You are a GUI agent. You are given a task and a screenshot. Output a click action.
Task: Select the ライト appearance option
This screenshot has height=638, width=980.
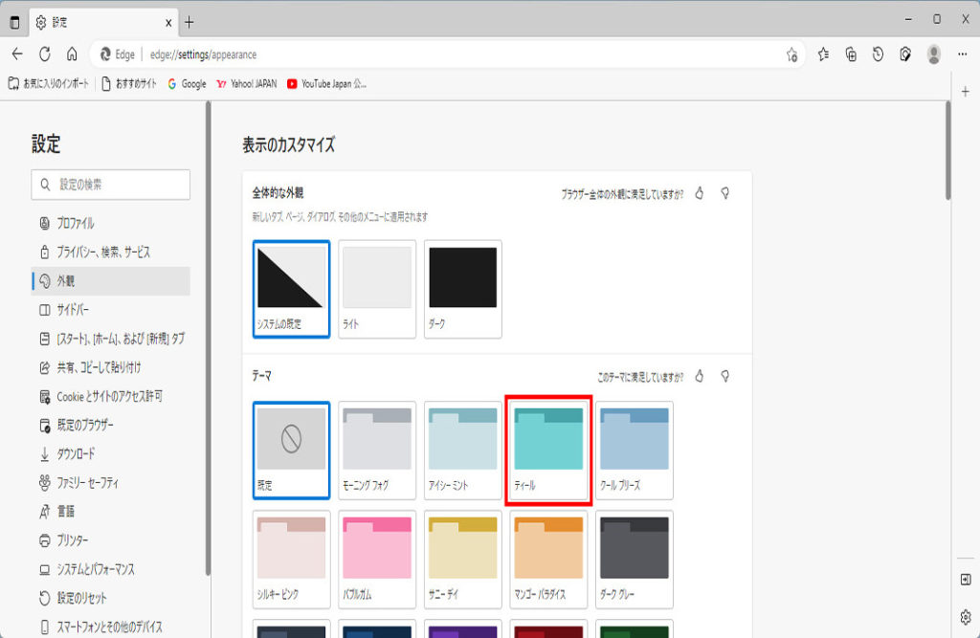(377, 288)
